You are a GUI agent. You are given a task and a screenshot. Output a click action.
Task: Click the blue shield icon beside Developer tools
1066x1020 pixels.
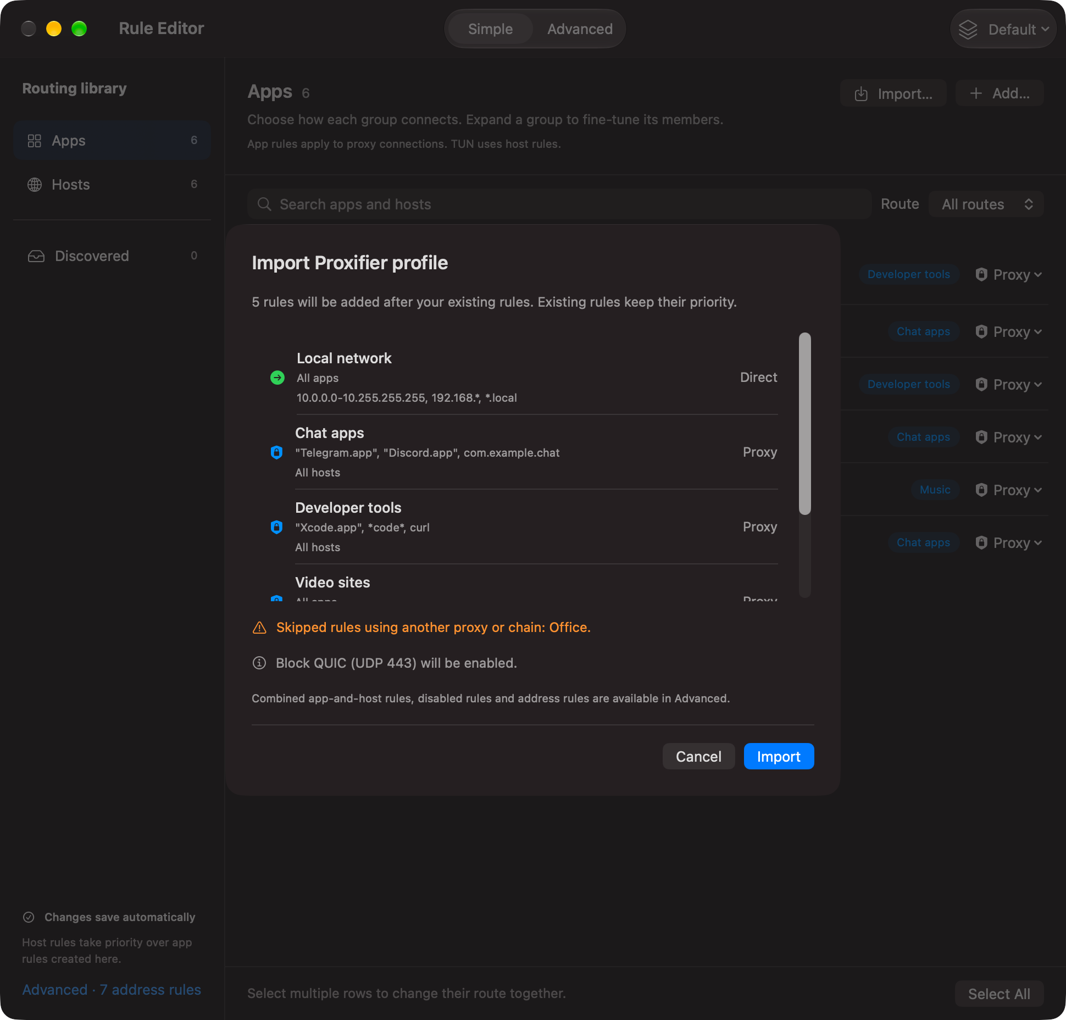[276, 527]
